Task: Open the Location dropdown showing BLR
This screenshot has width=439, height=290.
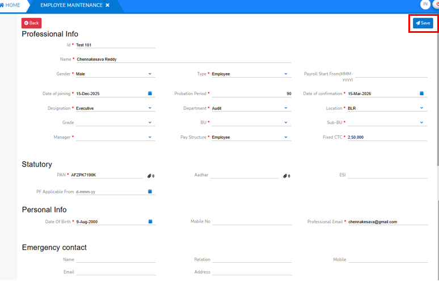Action: [421, 108]
